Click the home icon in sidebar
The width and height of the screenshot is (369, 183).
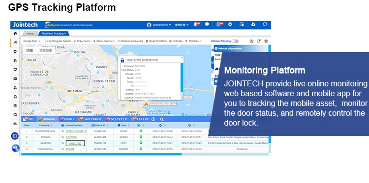[15, 33]
